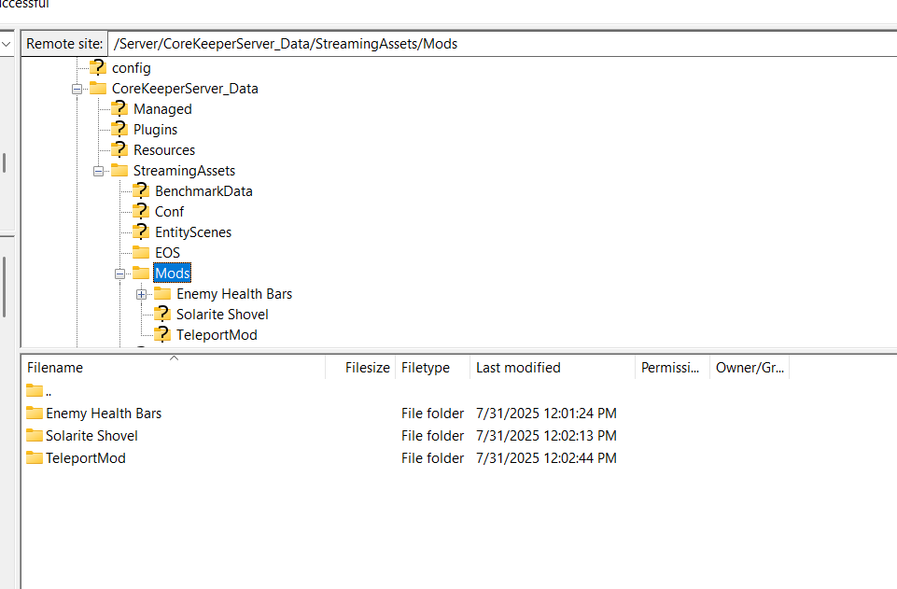Screen dimensions: 897x589
Task: Click the CoreKeeperServer_Data folder icon
Action: tap(98, 88)
